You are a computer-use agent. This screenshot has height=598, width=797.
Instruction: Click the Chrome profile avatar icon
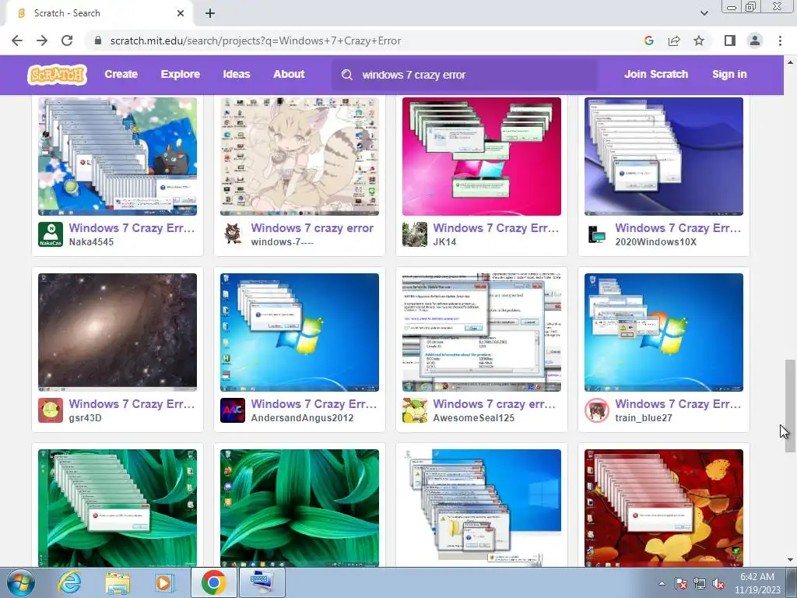755,40
